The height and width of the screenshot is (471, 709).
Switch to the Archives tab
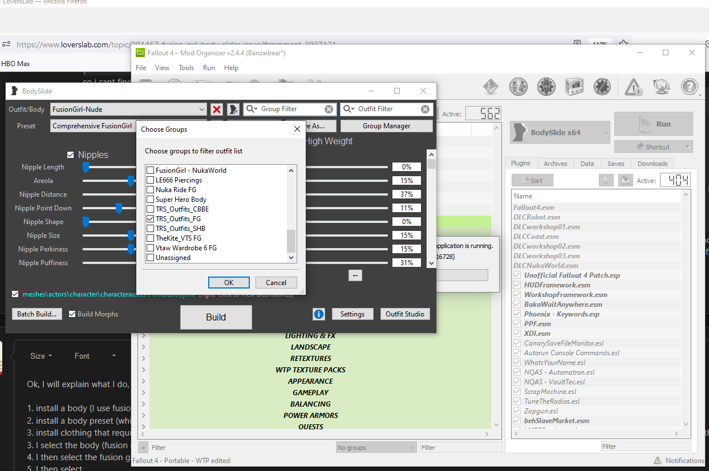(x=555, y=164)
